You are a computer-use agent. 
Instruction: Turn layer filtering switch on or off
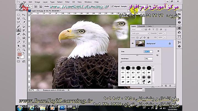click(x=166, y=29)
